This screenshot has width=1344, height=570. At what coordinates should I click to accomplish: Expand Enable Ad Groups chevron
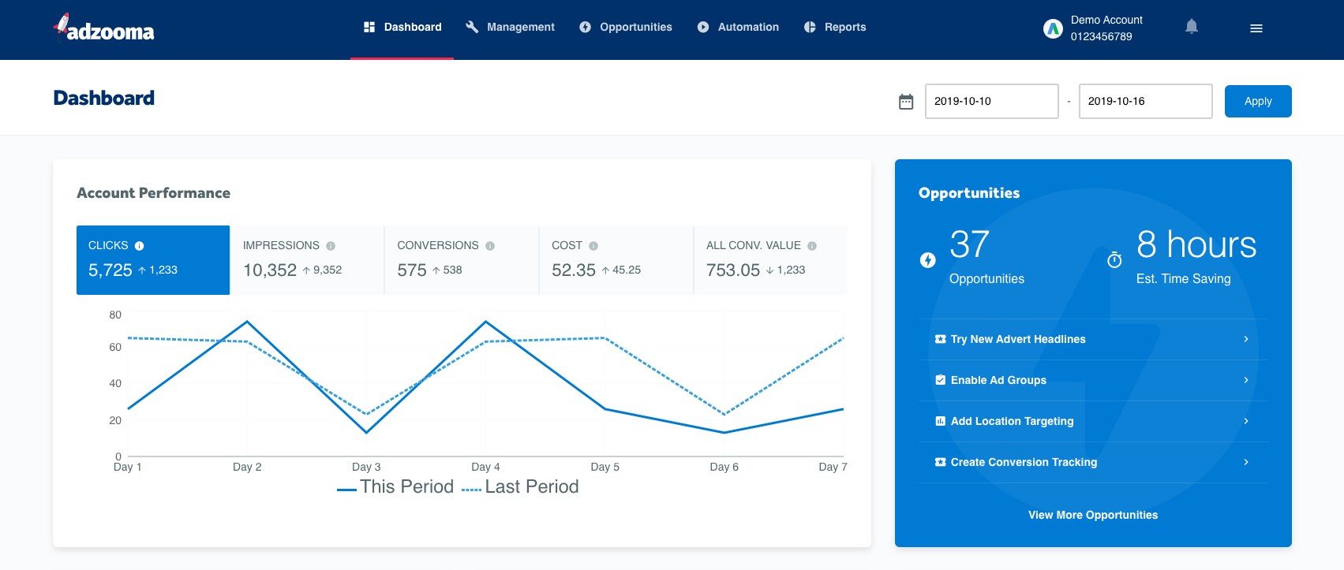[1246, 380]
